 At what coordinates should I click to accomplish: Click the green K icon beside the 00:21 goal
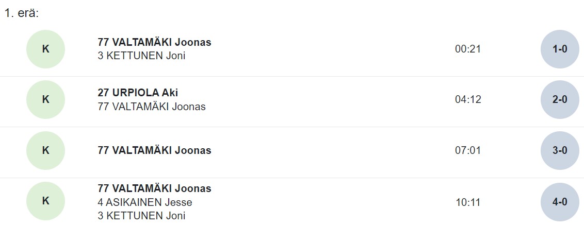tap(45, 49)
